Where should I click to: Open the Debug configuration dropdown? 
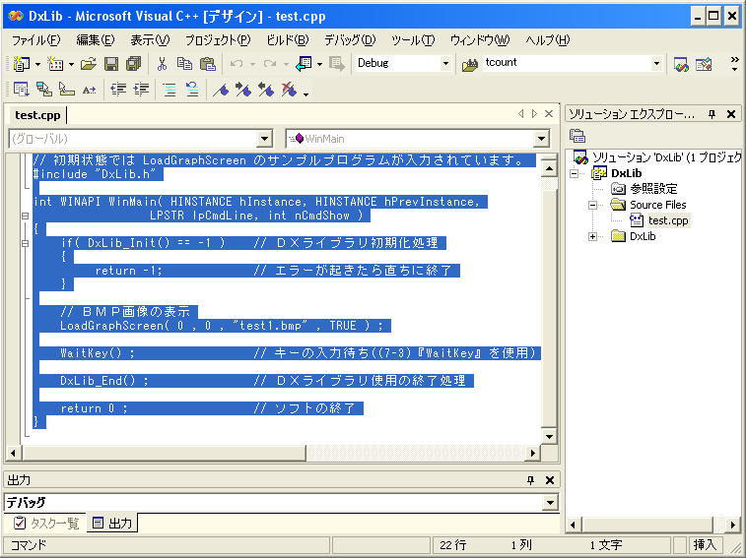point(445,63)
